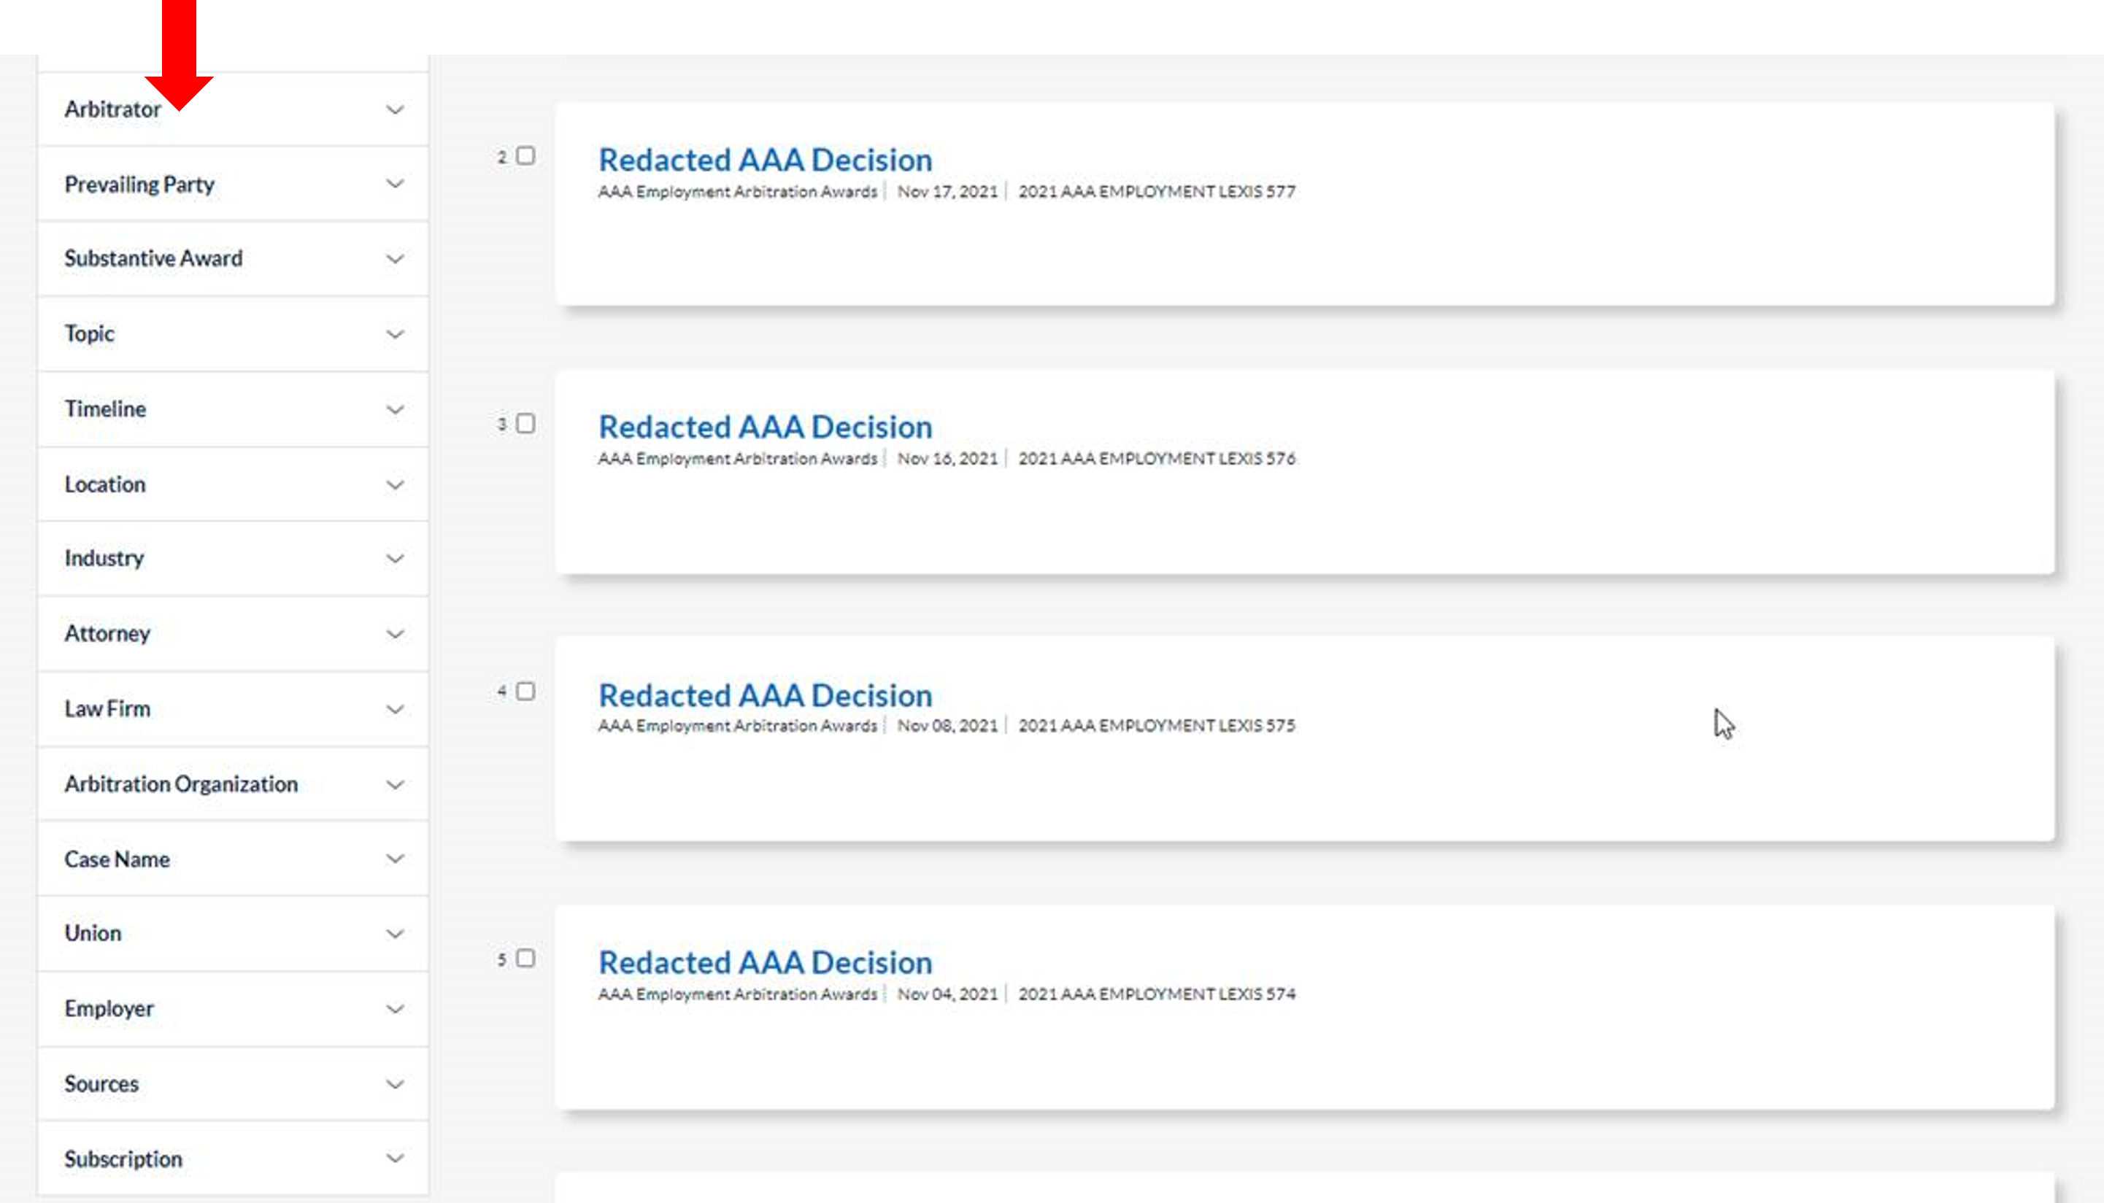Image resolution: width=2104 pixels, height=1203 pixels.
Task: Select checkbox for result number 3
Action: (525, 423)
